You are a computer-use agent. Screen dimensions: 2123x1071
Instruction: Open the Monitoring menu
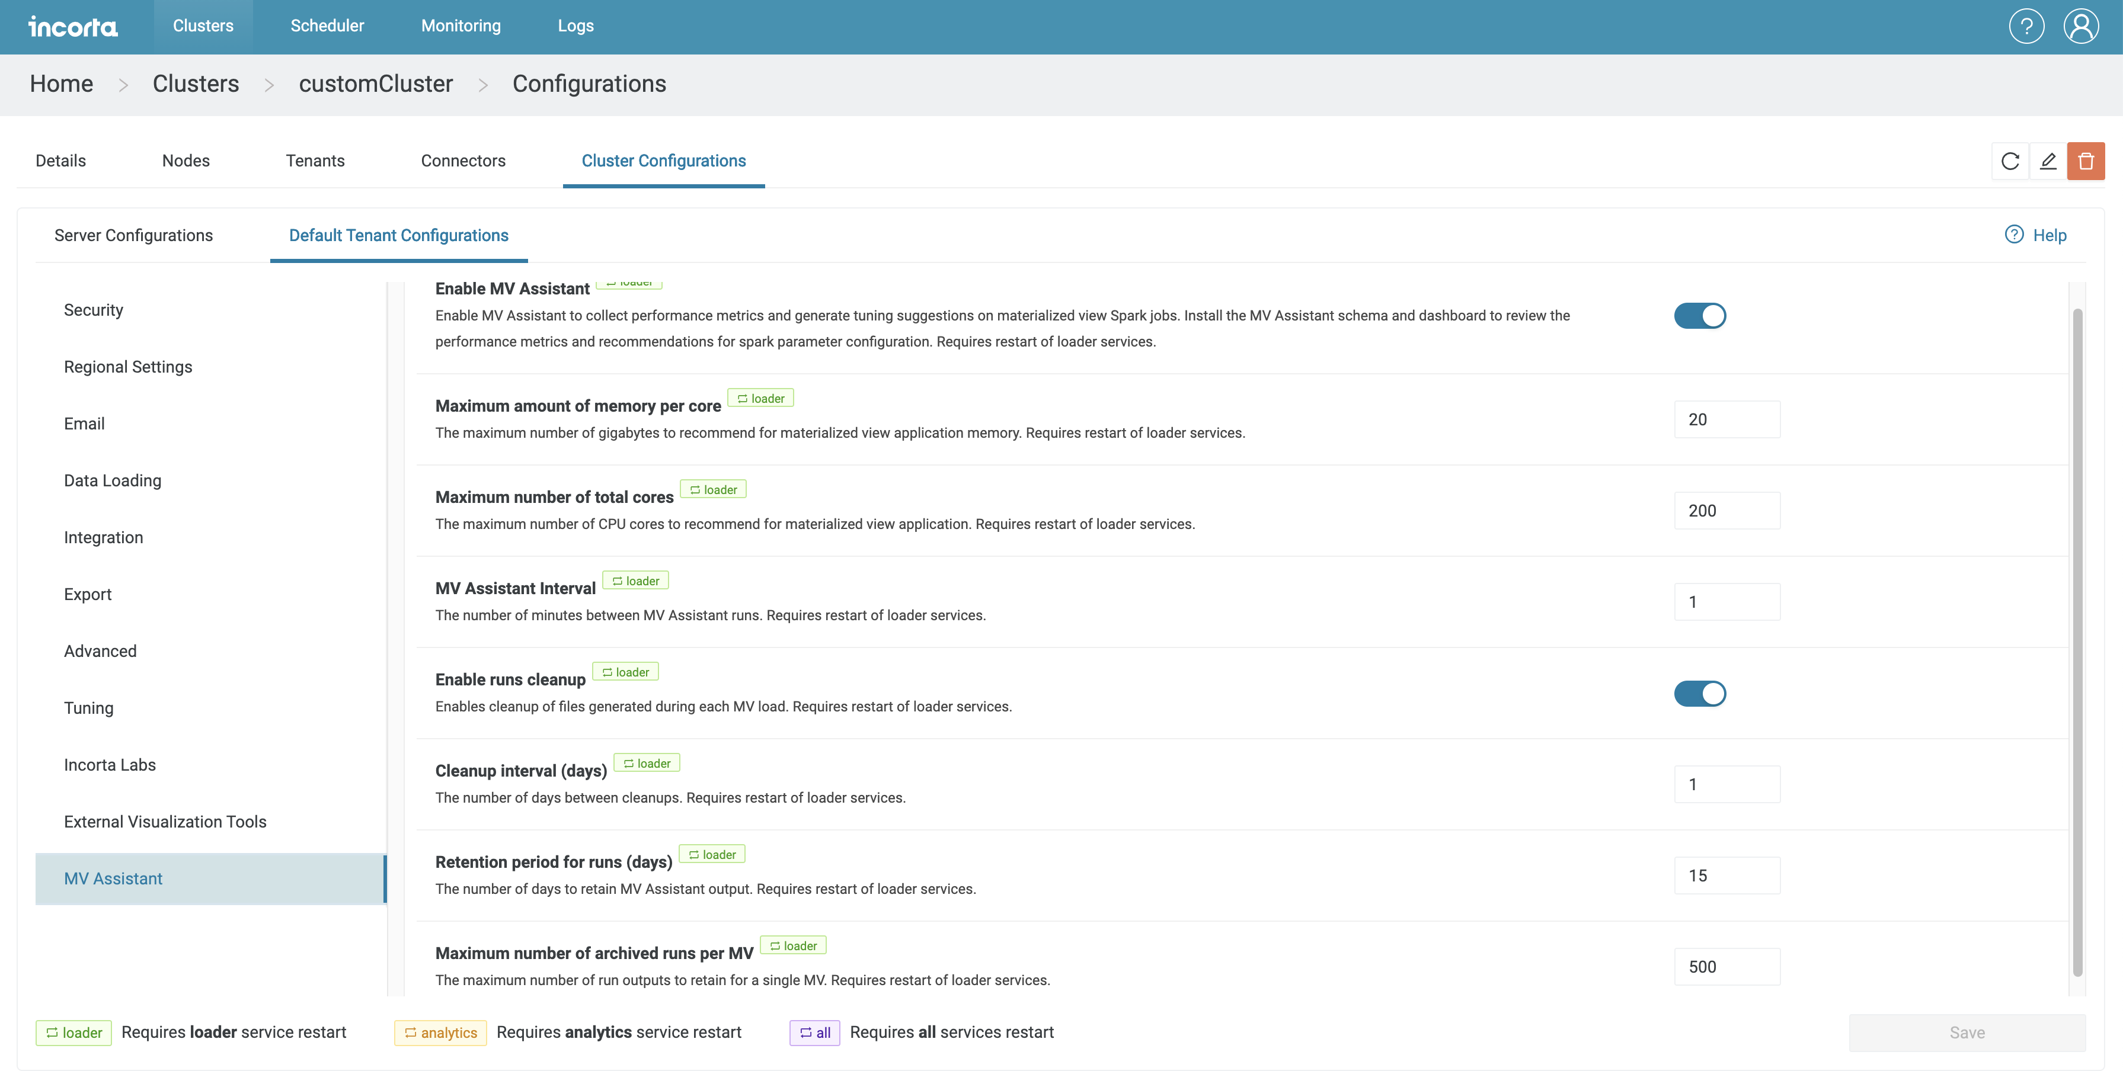tap(461, 27)
